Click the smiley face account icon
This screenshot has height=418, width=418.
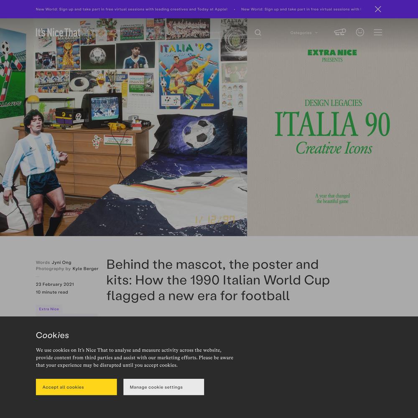(x=360, y=32)
